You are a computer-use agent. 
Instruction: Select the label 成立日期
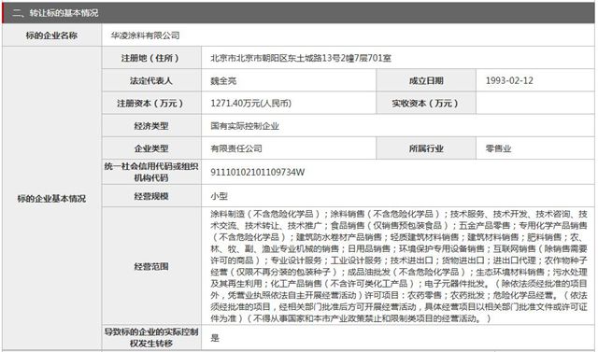coord(426,80)
